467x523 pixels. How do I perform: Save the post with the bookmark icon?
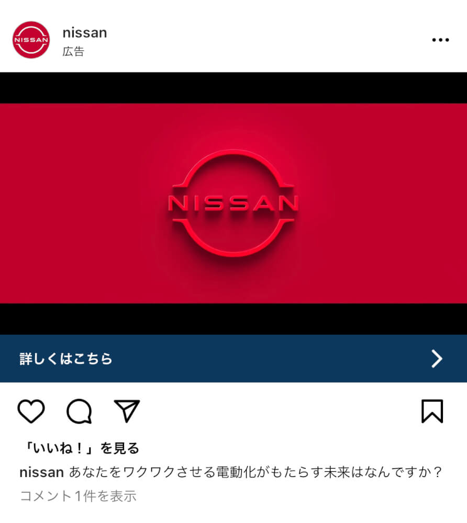point(432,411)
